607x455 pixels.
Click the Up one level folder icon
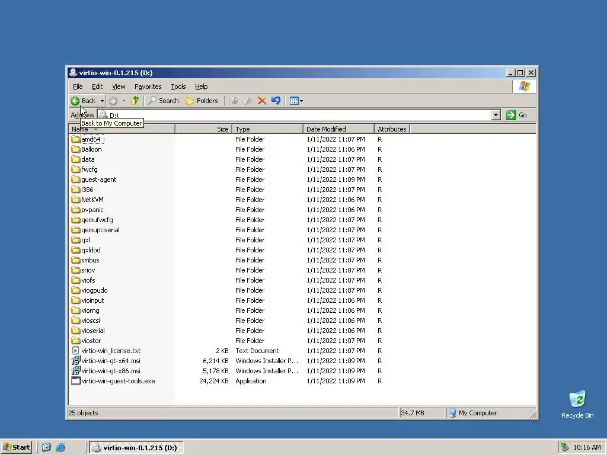click(x=135, y=101)
